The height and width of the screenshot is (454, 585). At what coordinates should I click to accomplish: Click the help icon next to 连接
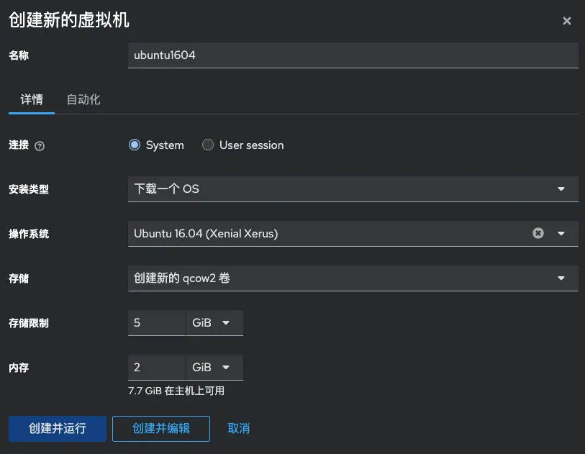point(40,146)
